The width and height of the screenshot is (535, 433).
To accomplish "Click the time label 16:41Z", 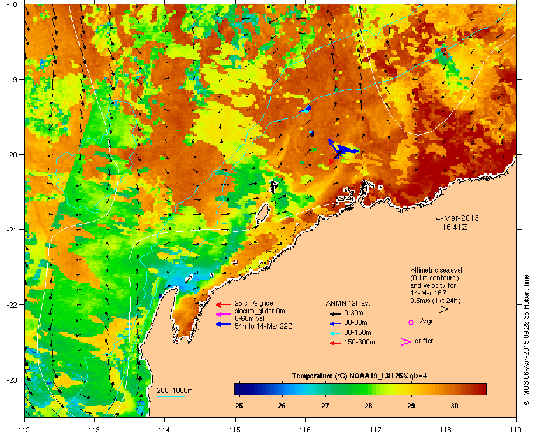I will 455,227.
